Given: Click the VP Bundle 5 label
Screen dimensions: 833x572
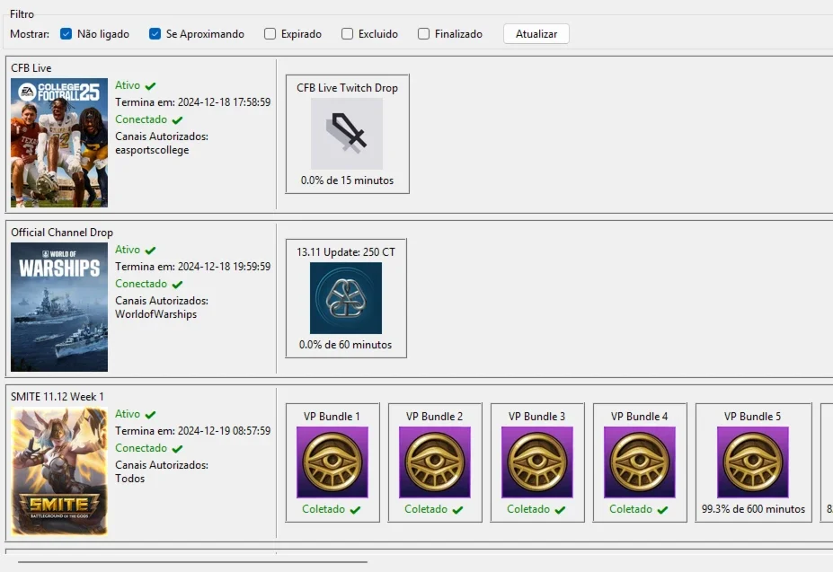Looking at the screenshot, I should click(752, 417).
